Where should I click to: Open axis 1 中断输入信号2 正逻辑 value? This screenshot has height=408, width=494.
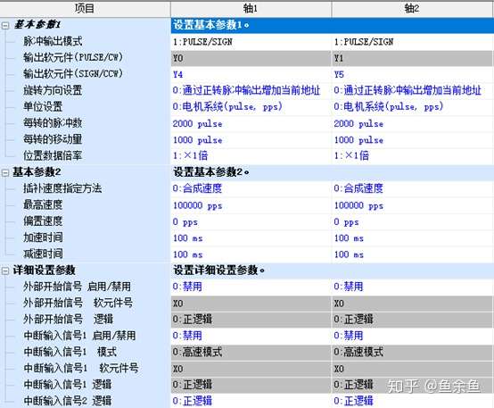[x=251, y=401]
